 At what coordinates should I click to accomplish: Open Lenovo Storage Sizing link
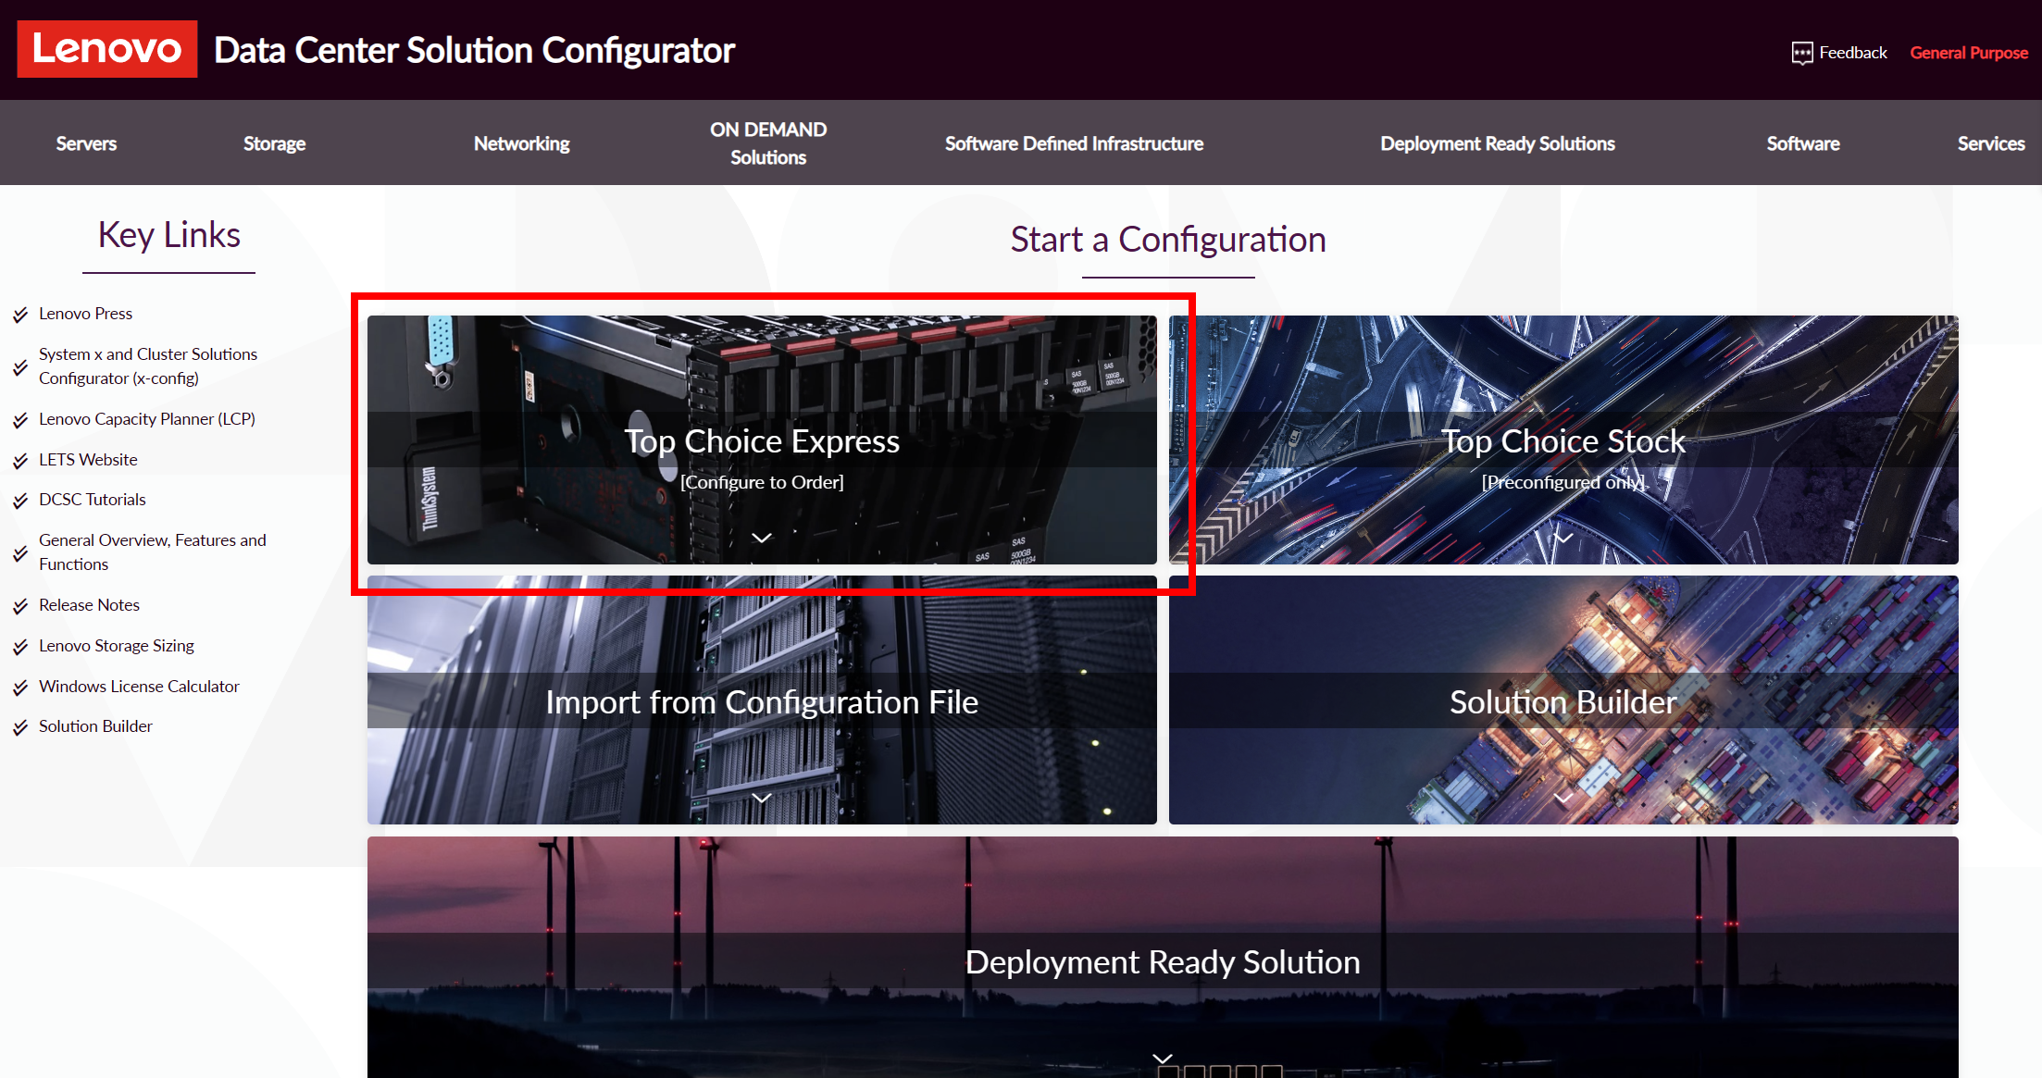tap(117, 646)
